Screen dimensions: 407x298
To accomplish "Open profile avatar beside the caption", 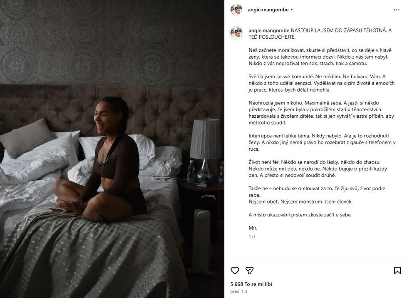I will (236, 33).
